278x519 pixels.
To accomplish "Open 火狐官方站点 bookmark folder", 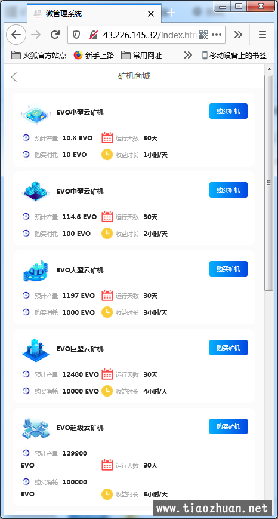I will tap(39, 56).
